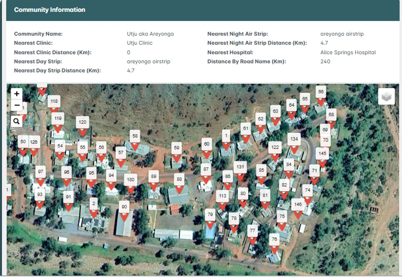The height and width of the screenshot is (277, 402).
Task: Select map marker 80
Action: tap(243, 198)
